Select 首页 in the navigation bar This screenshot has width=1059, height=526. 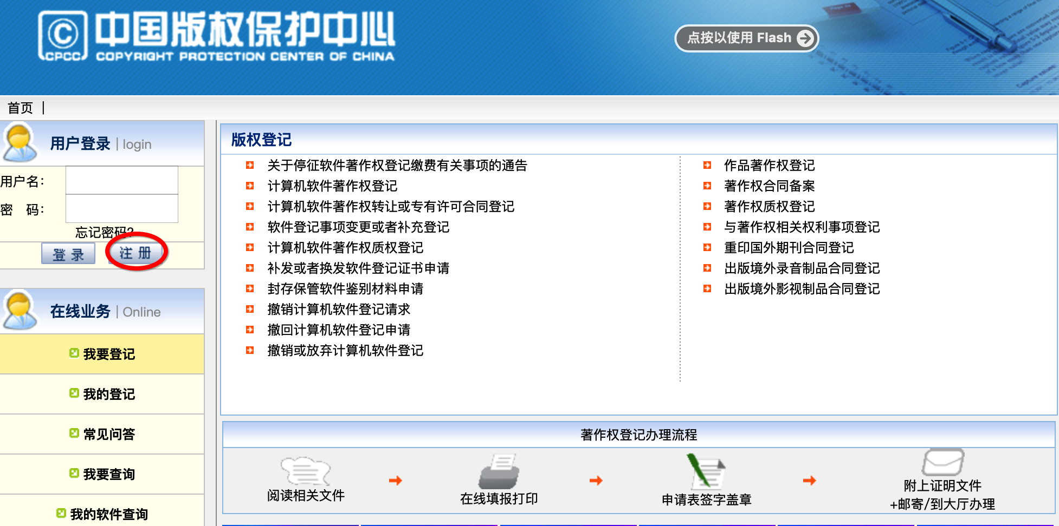point(20,108)
